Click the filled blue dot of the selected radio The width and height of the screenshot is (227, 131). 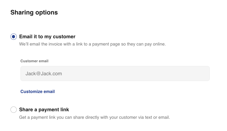13,37
